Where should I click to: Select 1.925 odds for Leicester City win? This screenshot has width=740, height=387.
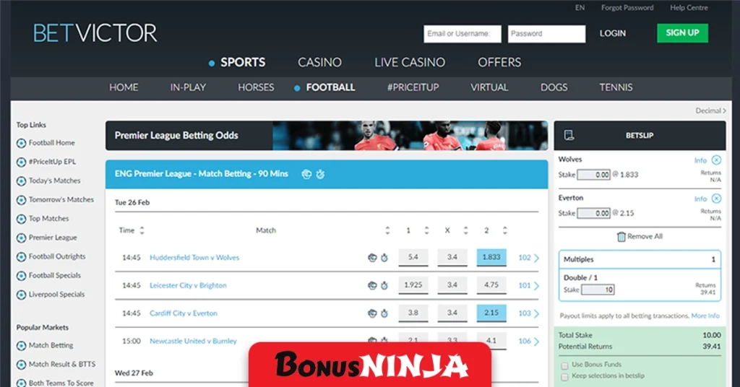point(413,284)
